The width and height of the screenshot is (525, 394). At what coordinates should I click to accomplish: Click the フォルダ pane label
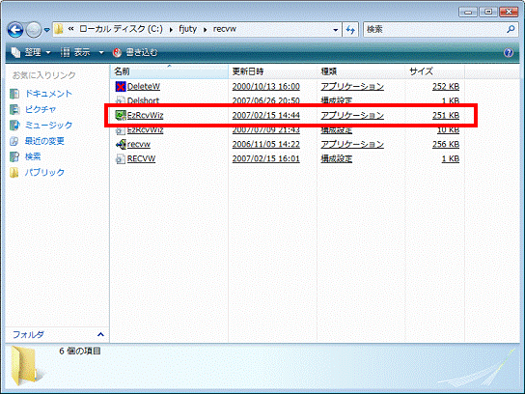(x=28, y=334)
